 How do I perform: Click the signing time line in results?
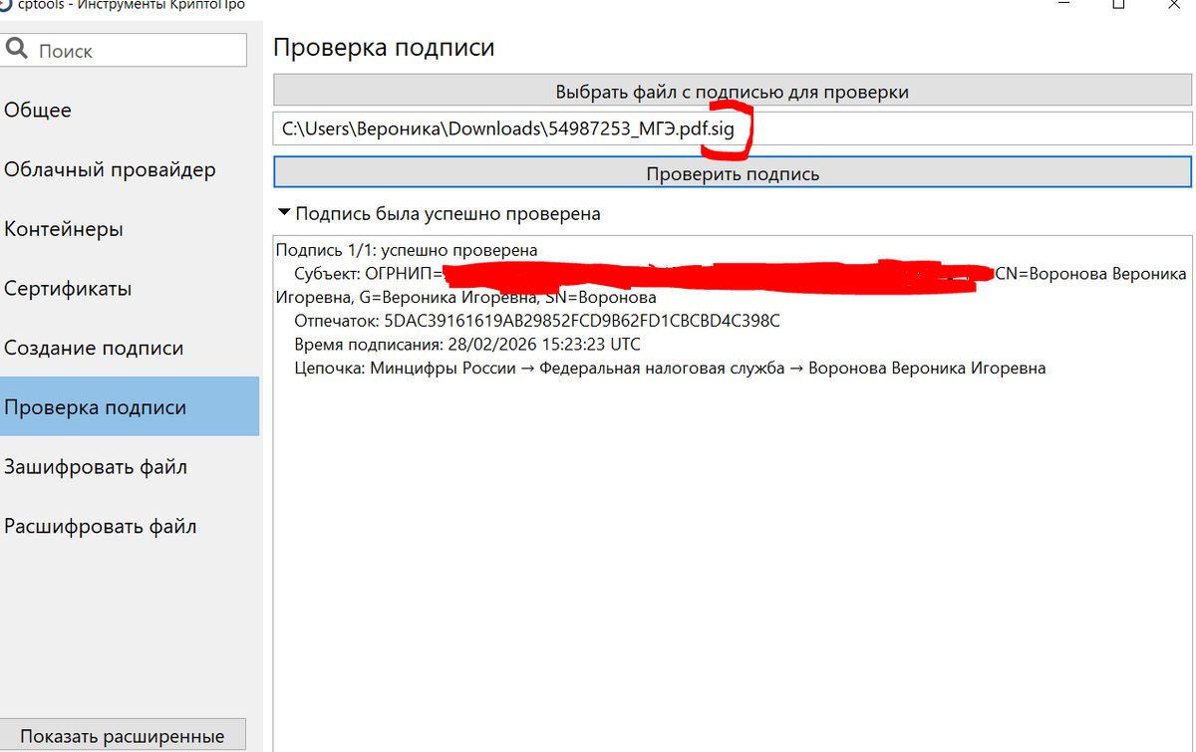point(466,344)
